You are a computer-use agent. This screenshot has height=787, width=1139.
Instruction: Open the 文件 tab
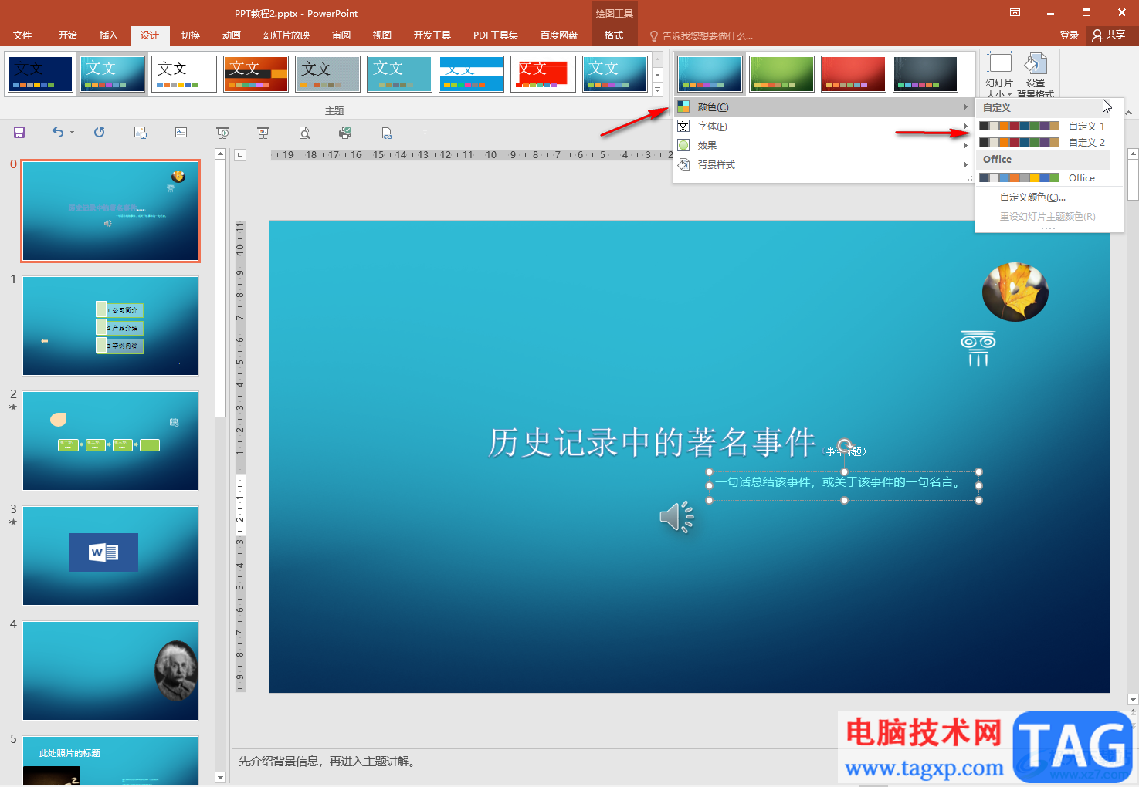point(22,35)
